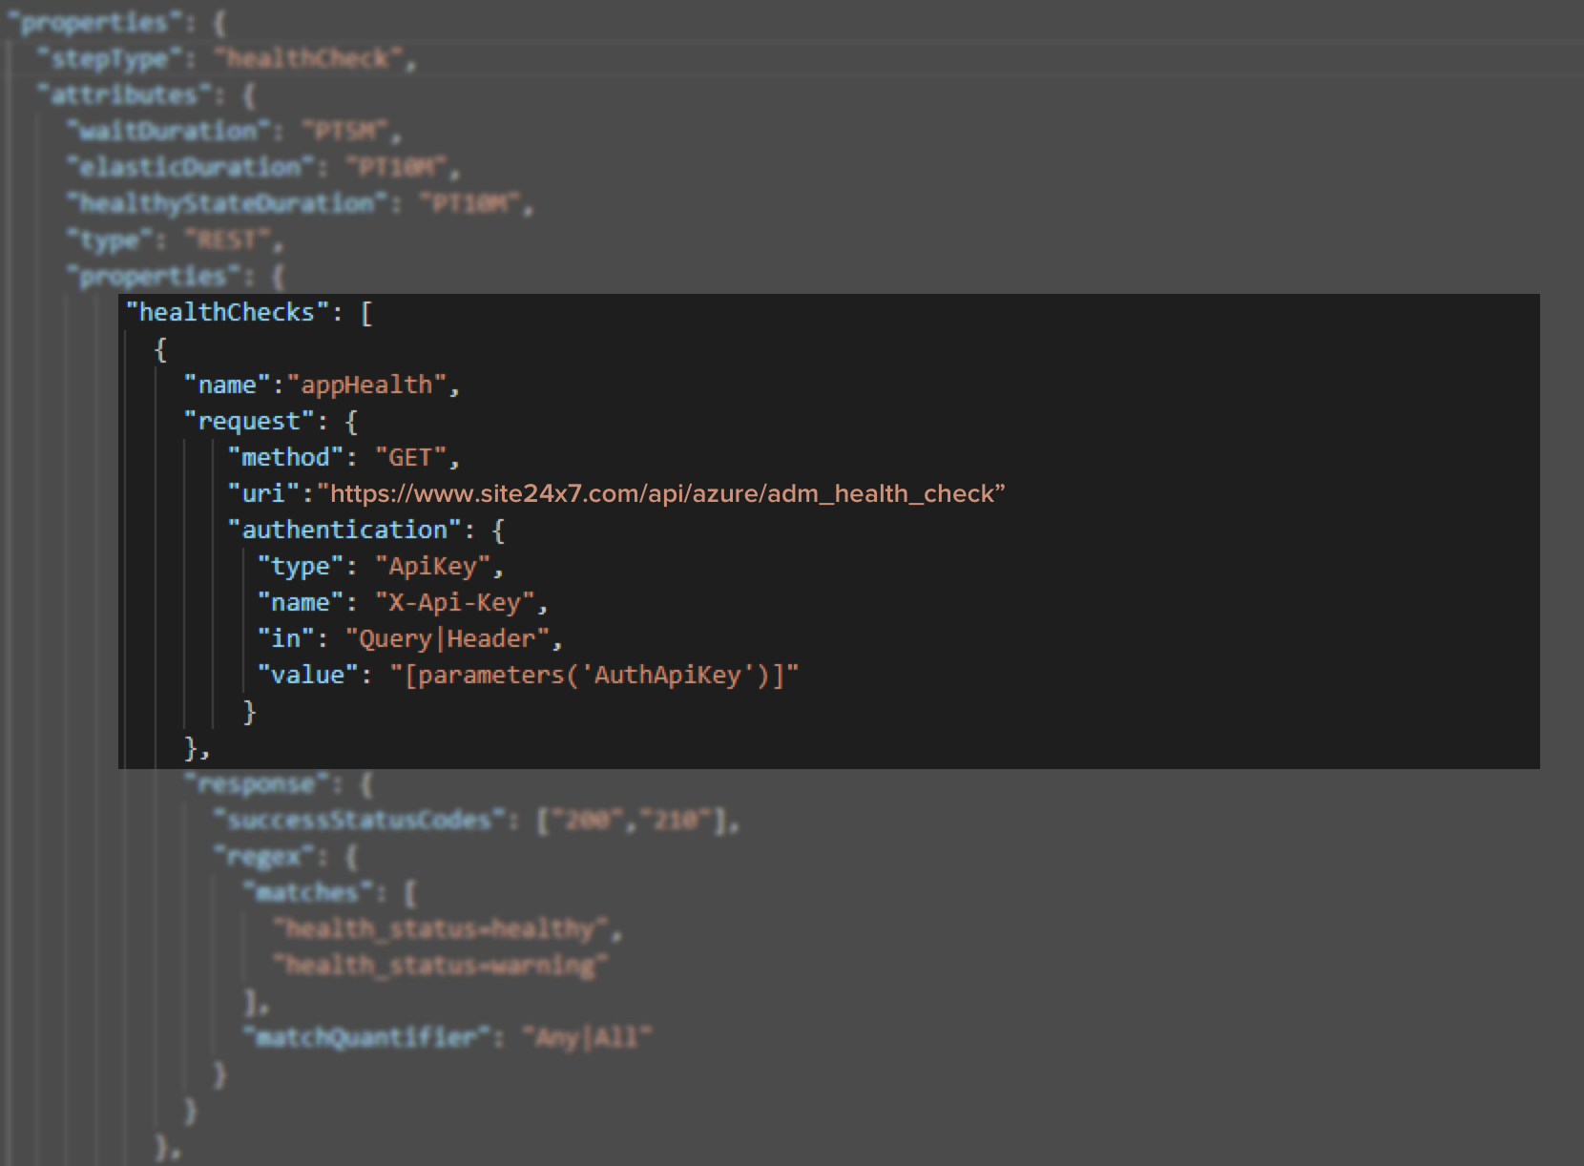This screenshot has height=1166, width=1584.
Task: Select the "ApiKey" type value
Action: [x=432, y=567]
